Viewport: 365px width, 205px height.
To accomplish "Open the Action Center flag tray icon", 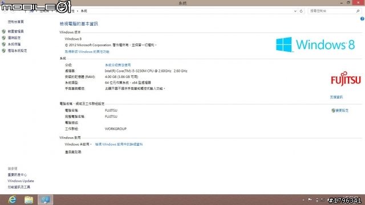I will 310,200.
